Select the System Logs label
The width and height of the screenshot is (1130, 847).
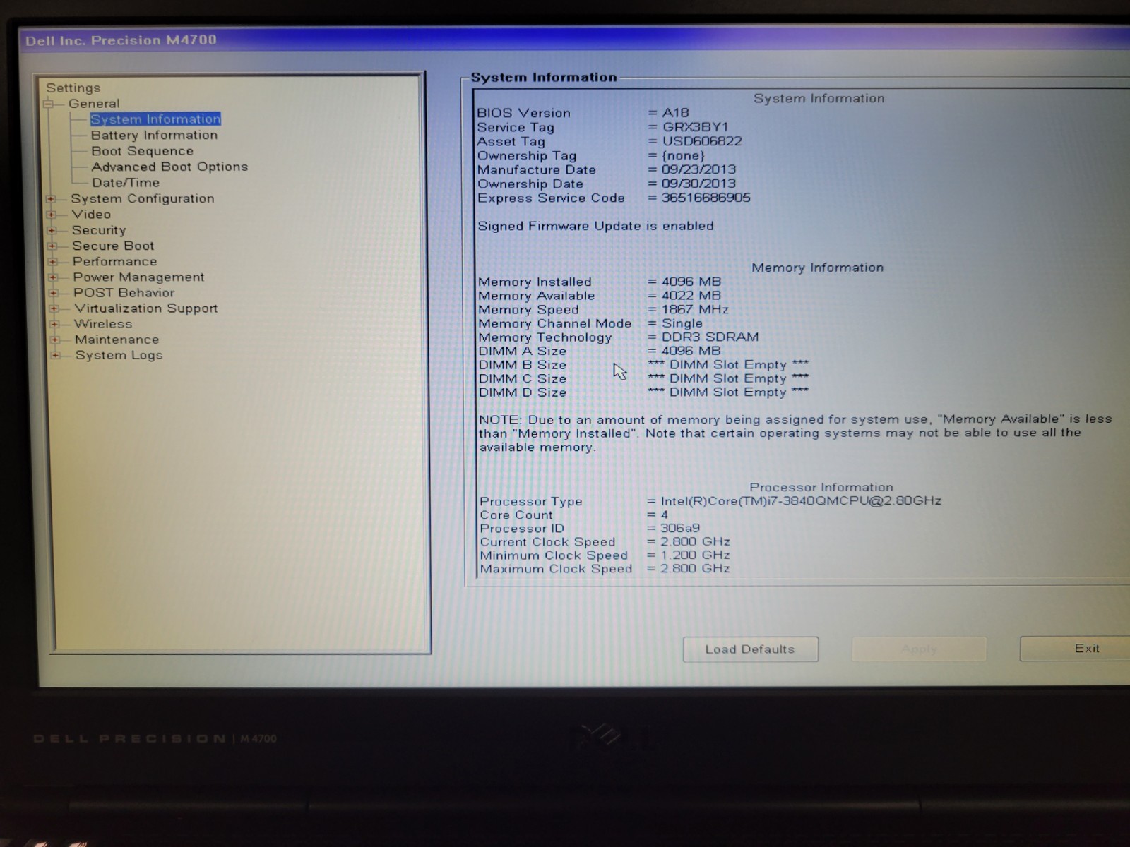(119, 355)
